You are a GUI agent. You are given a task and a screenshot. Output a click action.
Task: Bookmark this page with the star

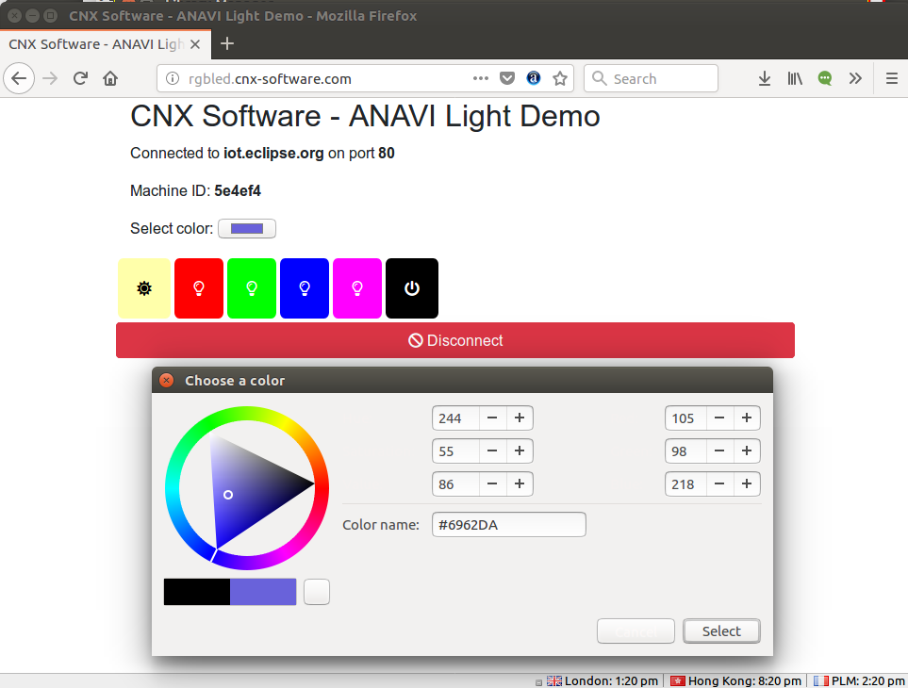click(560, 78)
